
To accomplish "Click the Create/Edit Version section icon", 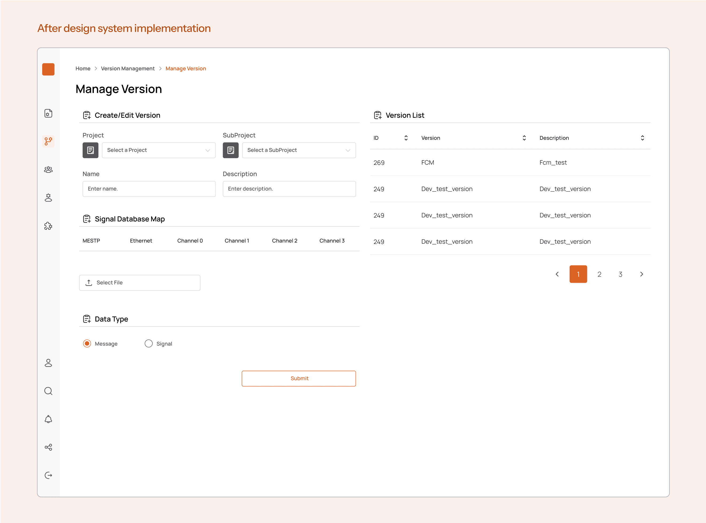I will click(87, 115).
